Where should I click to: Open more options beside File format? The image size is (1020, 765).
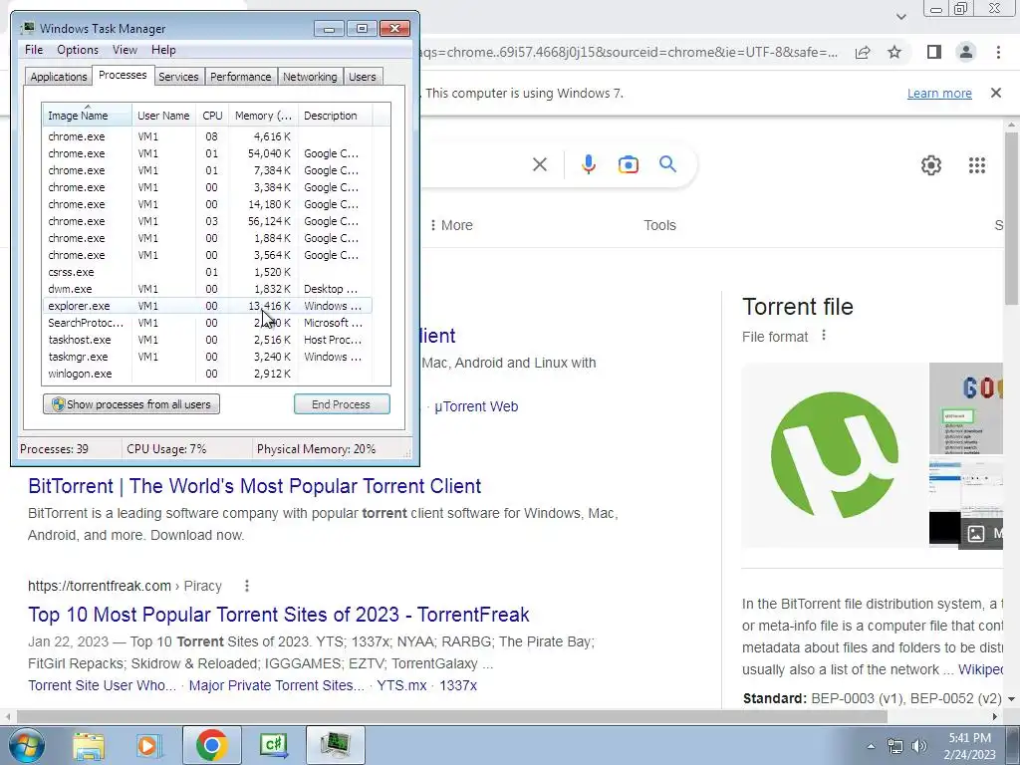(x=824, y=335)
